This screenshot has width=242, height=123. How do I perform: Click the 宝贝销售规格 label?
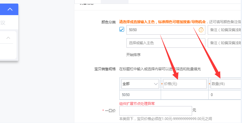point(105,69)
